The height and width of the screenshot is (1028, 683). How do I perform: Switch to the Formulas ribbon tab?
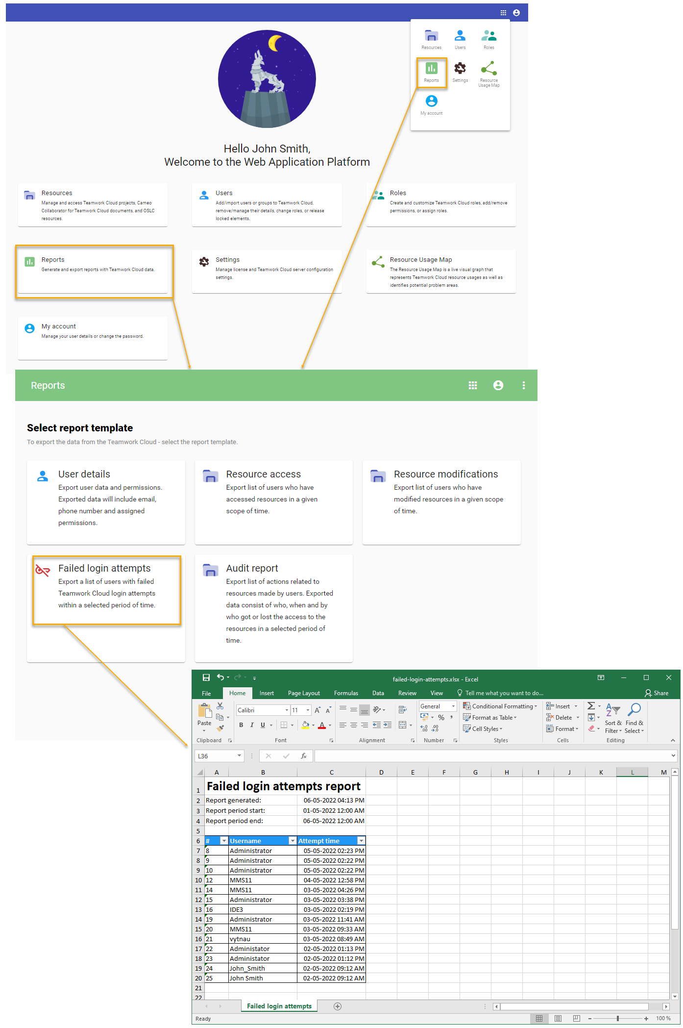346,693
